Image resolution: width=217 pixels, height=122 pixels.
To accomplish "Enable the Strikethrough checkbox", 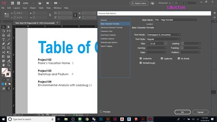I will click(x=141, y=63).
